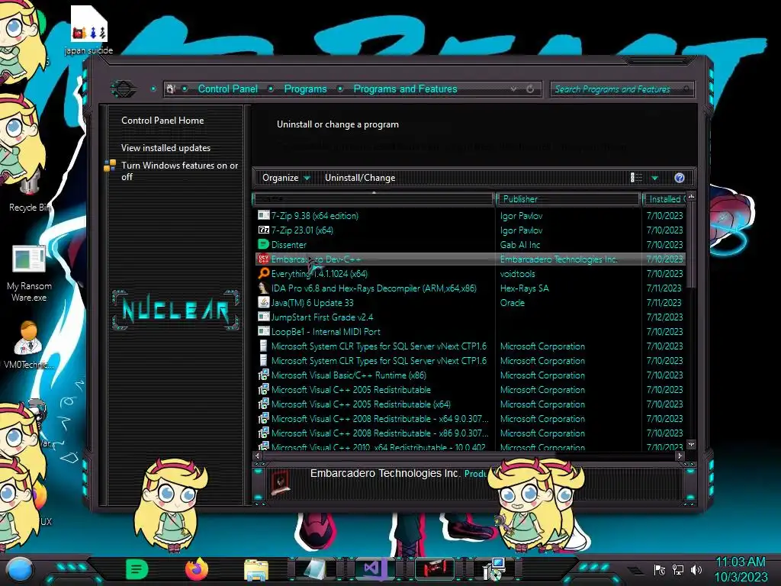Click the back navigation orb button
Screen dimensions: 781x586
(123, 89)
